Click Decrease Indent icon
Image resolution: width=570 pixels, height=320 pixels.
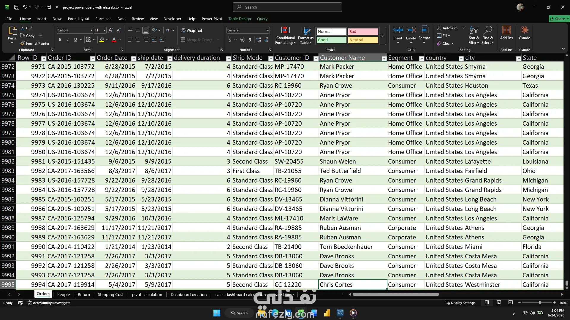coord(154,40)
